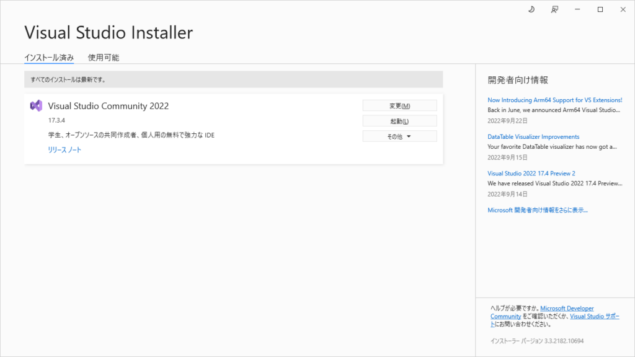Toggle the dark theme moon icon
The width and height of the screenshot is (635, 357).
click(531, 9)
